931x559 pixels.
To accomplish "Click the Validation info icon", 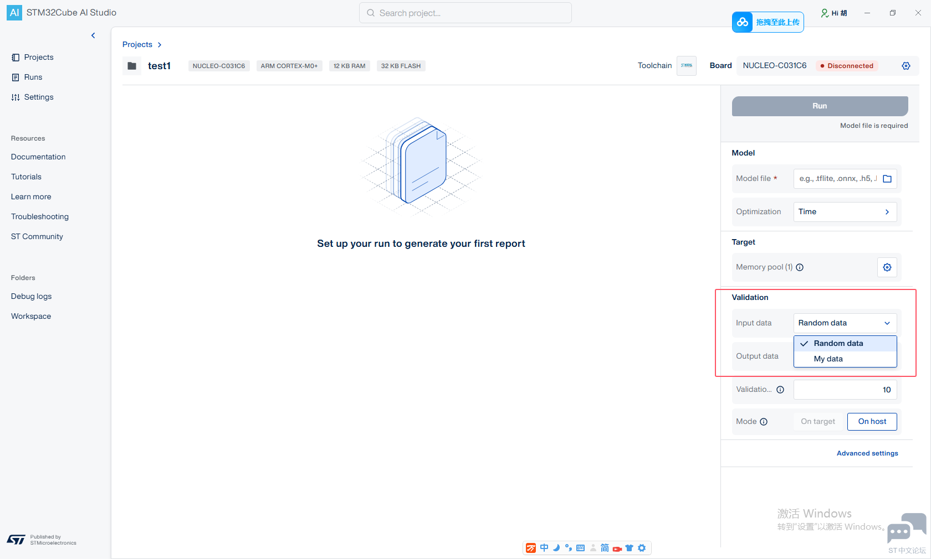I will [780, 390].
